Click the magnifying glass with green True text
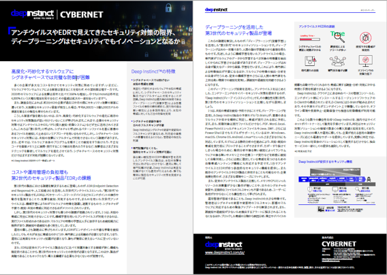This screenshot has height=275, width=387. [338, 36]
